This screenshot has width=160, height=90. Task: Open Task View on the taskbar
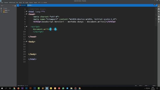click(x=10, y=88)
